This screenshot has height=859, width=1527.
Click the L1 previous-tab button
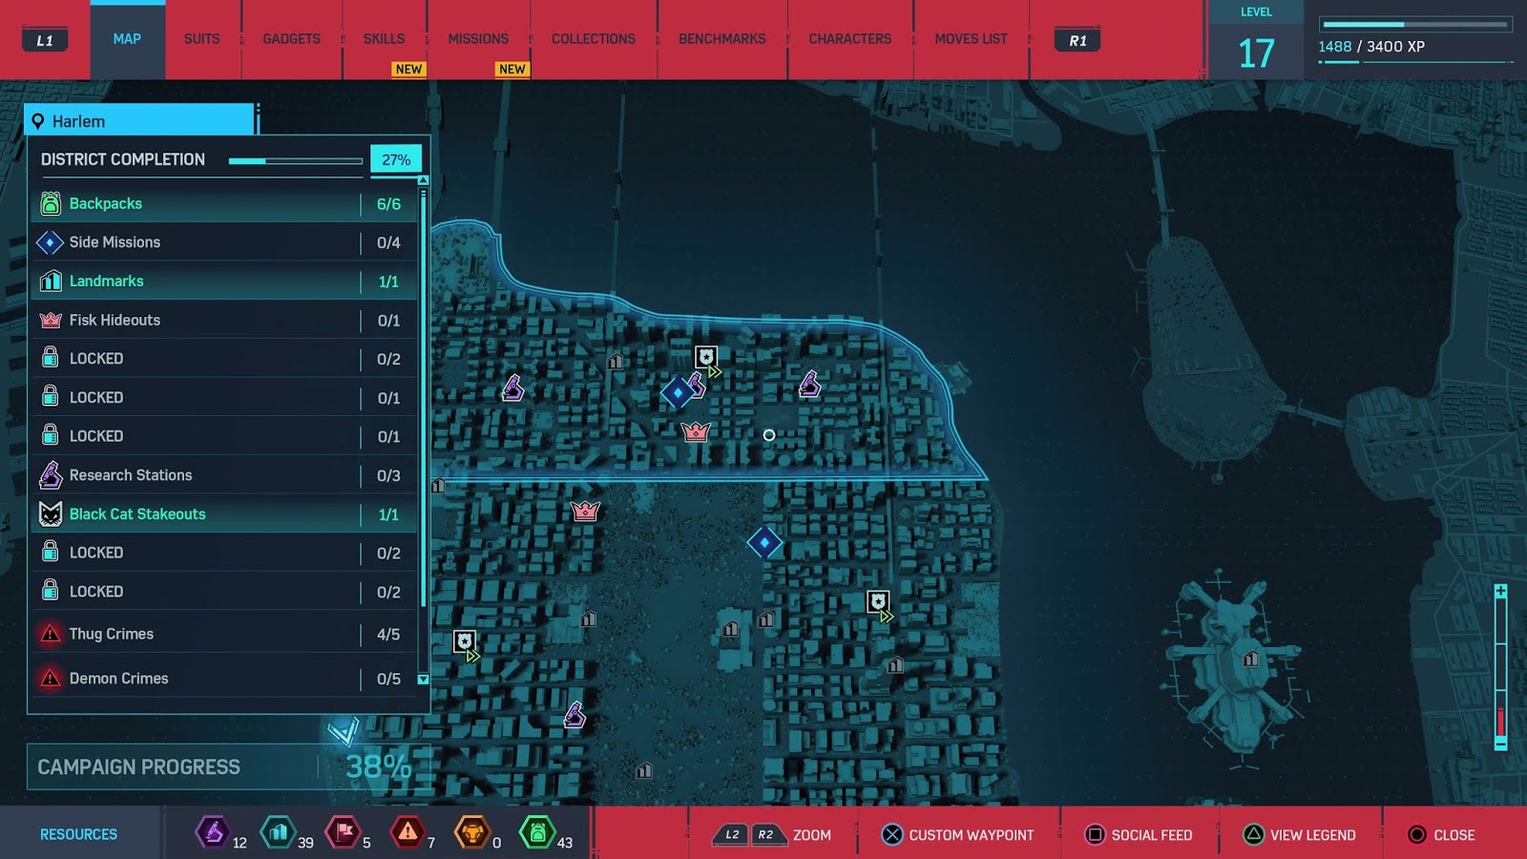point(45,40)
